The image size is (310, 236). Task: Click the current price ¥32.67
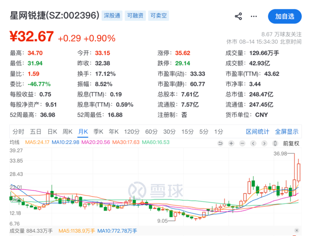click(x=32, y=36)
